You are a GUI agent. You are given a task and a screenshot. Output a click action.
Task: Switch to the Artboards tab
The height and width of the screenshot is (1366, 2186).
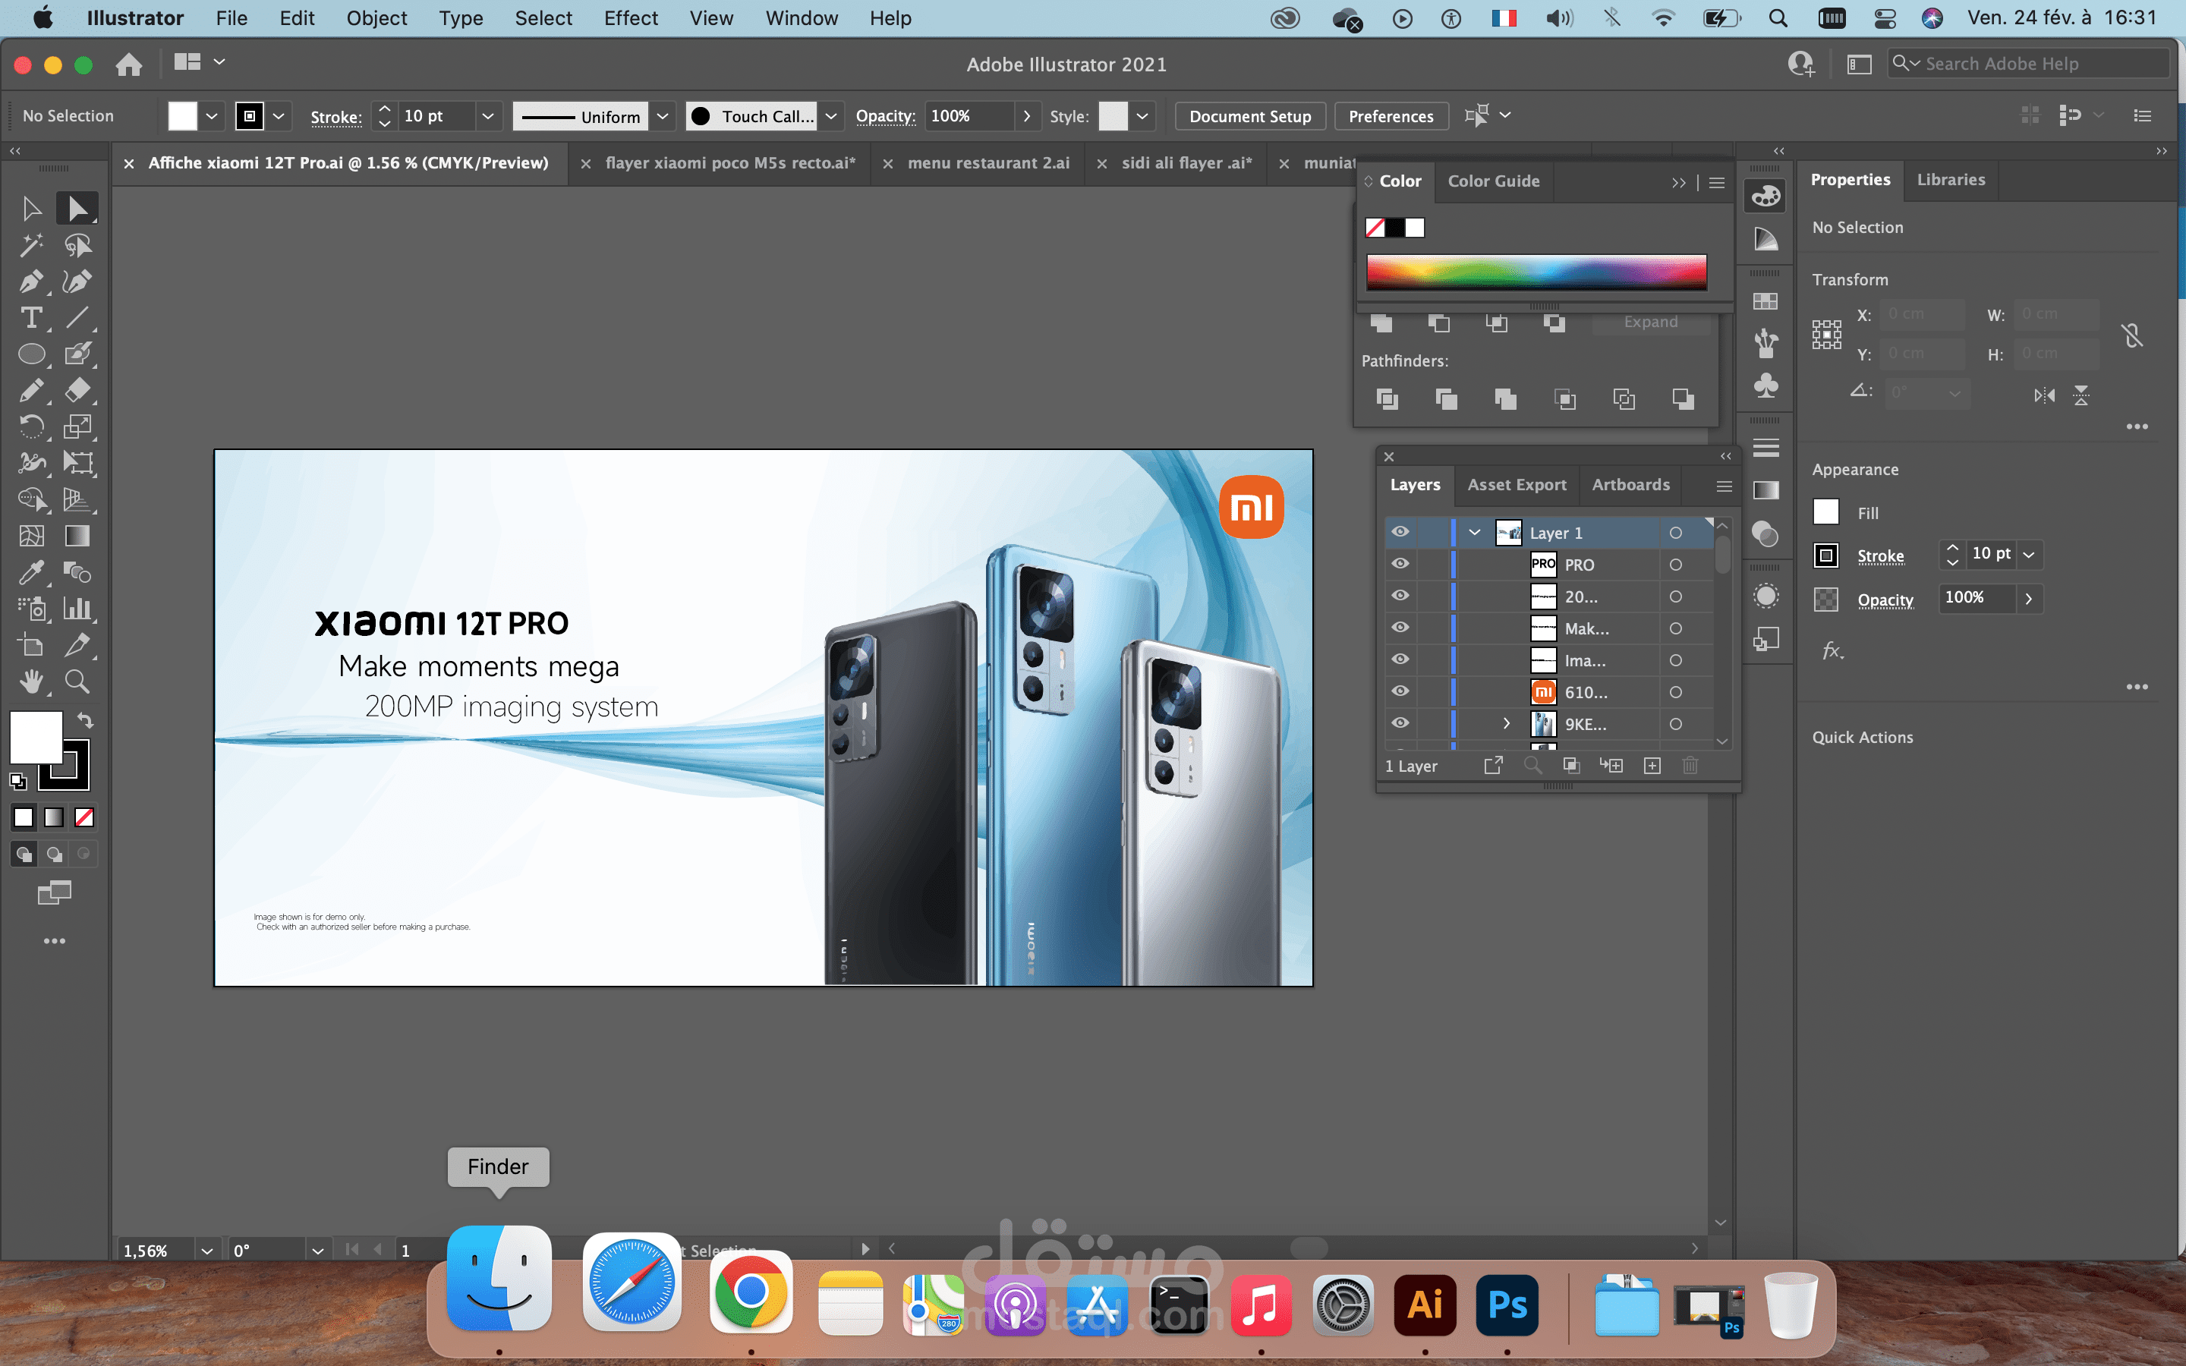[x=1630, y=485]
